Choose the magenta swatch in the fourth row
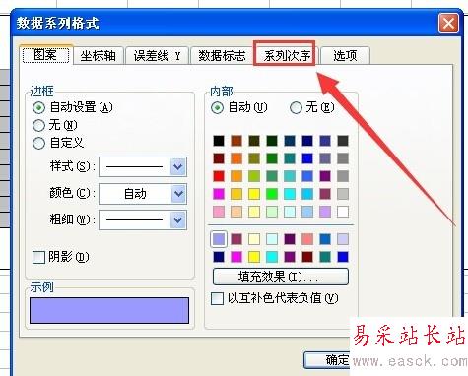The height and width of the screenshot is (376, 468). tap(219, 194)
